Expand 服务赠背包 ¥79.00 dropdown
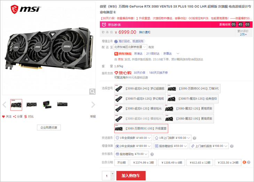This screenshot has height=182, width=254. 132,154
